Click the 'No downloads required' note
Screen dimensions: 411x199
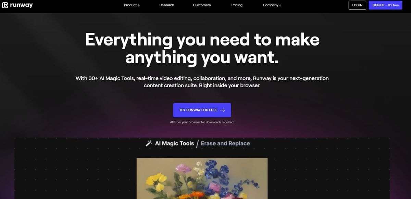click(x=202, y=122)
